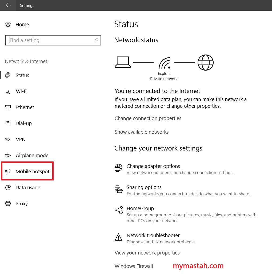This screenshot has height=274, width=272.
Task: Click the Change adapter options globe icon
Action: tap(118, 168)
